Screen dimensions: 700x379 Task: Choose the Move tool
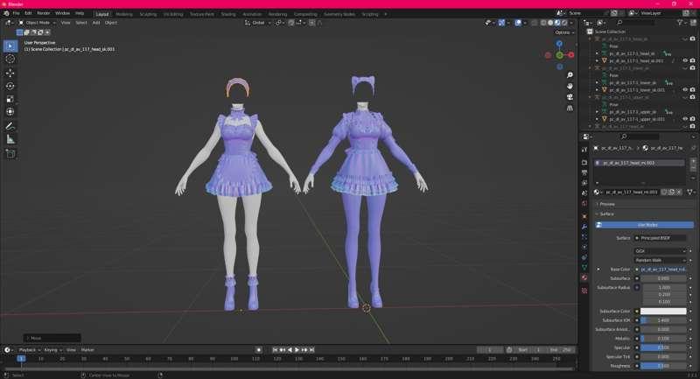(x=10, y=73)
